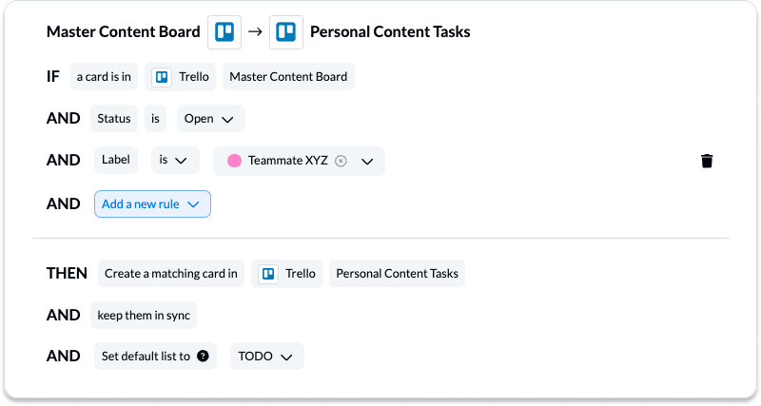The width and height of the screenshot is (761, 406).
Task: Click the Trello chip in the THEN row
Action: pos(286,274)
